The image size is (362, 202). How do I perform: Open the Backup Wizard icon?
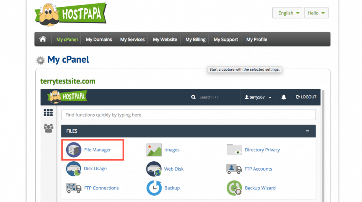point(234,188)
